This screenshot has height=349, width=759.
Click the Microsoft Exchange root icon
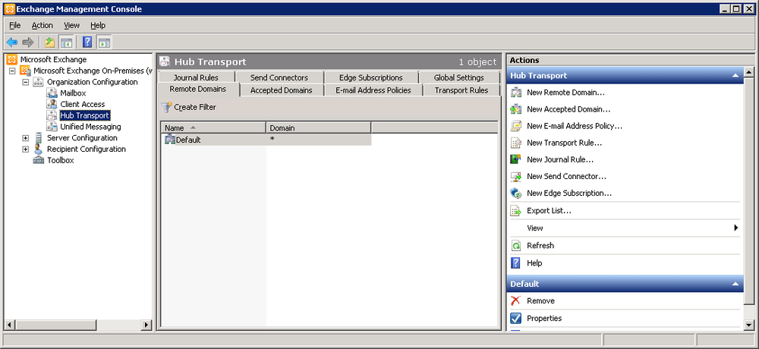pyautogui.click(x=12, y=59)
